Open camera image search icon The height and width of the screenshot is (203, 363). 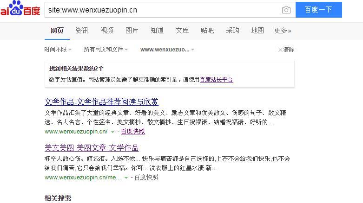click(x=286, y=10)
